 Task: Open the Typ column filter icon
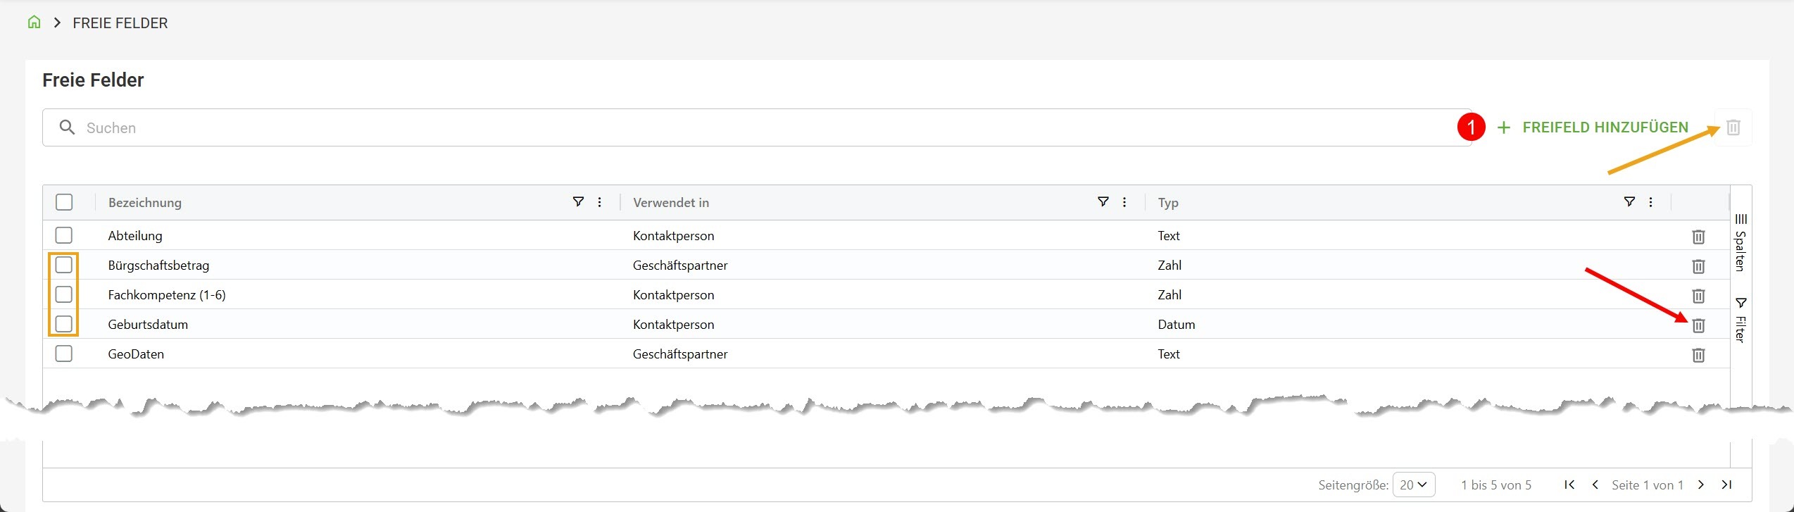[x=1629, y=202]
